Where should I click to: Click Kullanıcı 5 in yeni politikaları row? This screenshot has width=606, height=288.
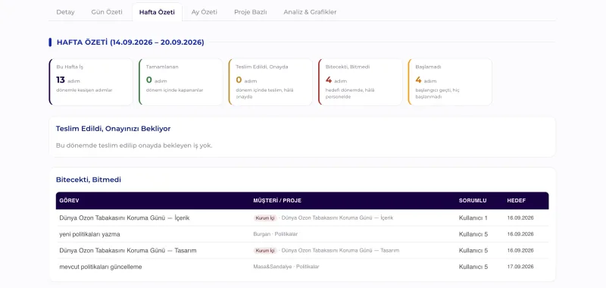pyautogui.click(x=473, y=234)
